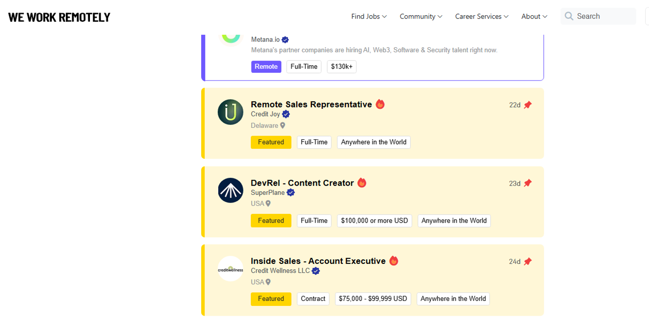Image resolution: width=649 pixels, height=317 pixels.
Task: Expand the Community menu
Action: (x=421, y=16)
